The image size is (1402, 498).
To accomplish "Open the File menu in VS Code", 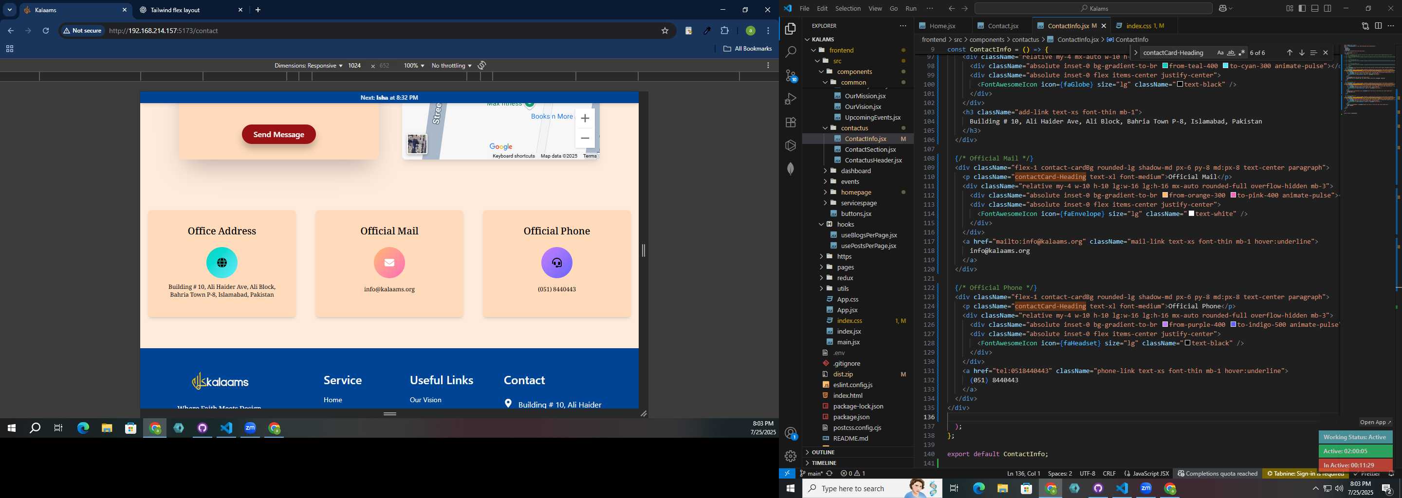I will (804, 9).
